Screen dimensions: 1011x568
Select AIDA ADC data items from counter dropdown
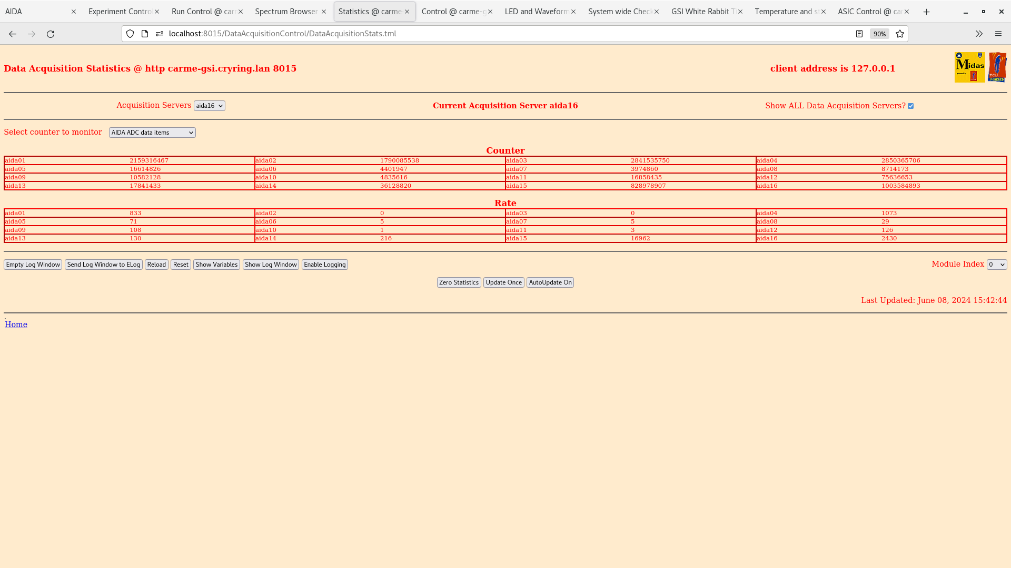pos(152,133)
